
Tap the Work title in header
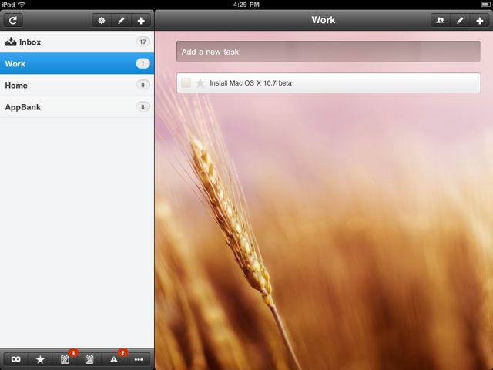click(x=324, y=20)
